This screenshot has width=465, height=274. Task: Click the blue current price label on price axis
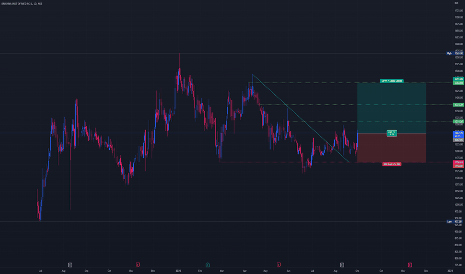459,135
